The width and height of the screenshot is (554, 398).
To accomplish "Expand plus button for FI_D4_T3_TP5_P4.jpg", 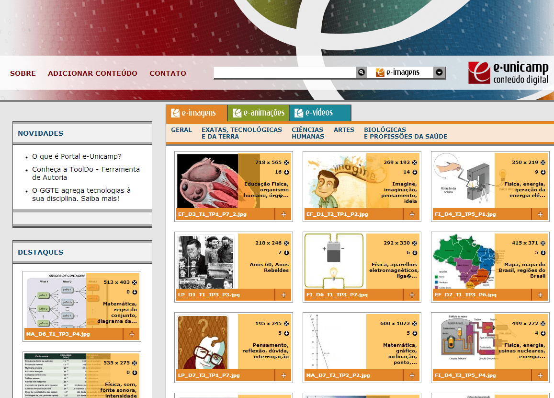I will coord(540,376).
